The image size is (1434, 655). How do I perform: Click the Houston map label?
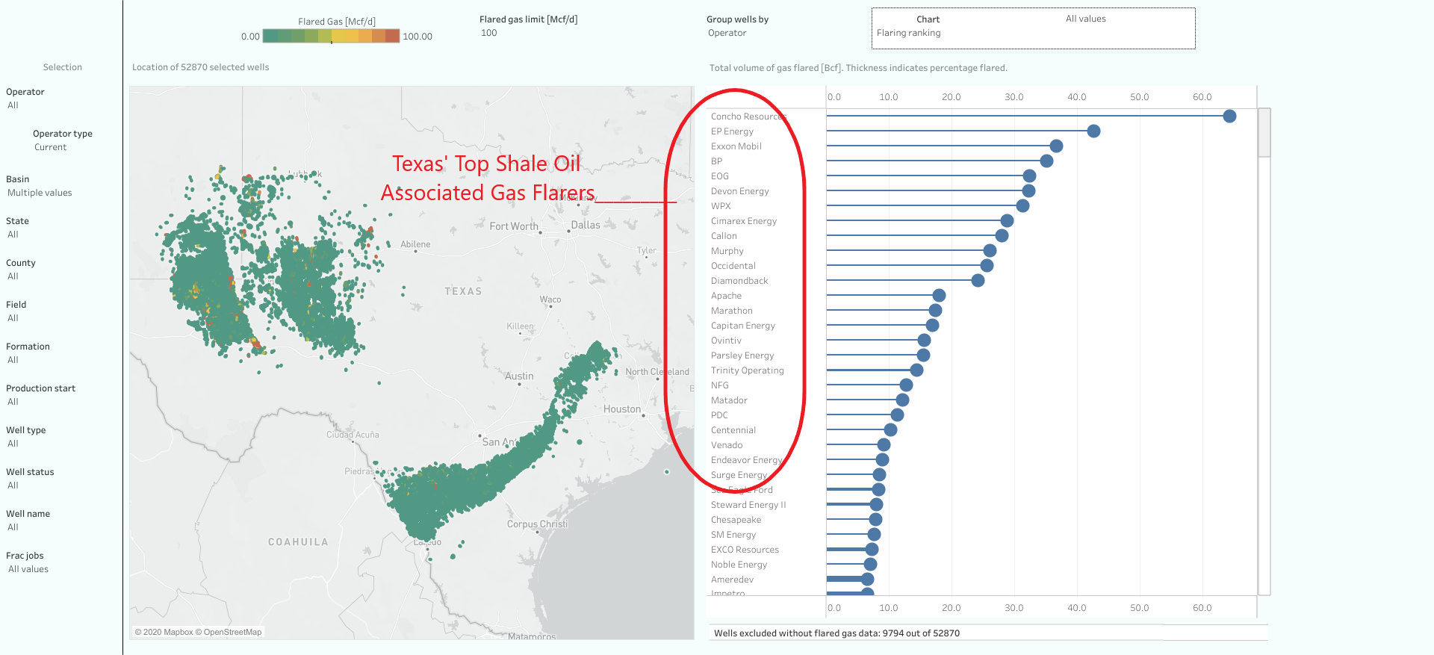(622, 409)
